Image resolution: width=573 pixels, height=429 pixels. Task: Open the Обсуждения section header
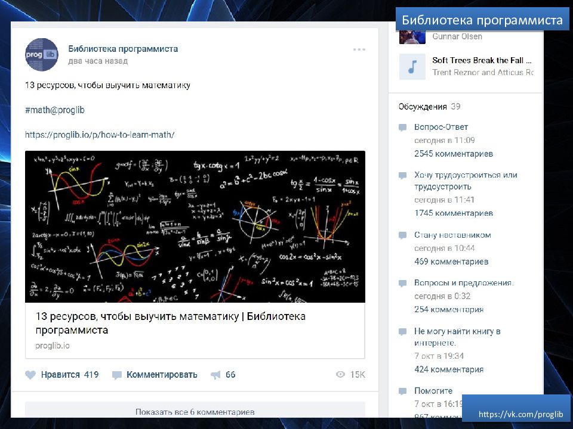pos(423,107)
